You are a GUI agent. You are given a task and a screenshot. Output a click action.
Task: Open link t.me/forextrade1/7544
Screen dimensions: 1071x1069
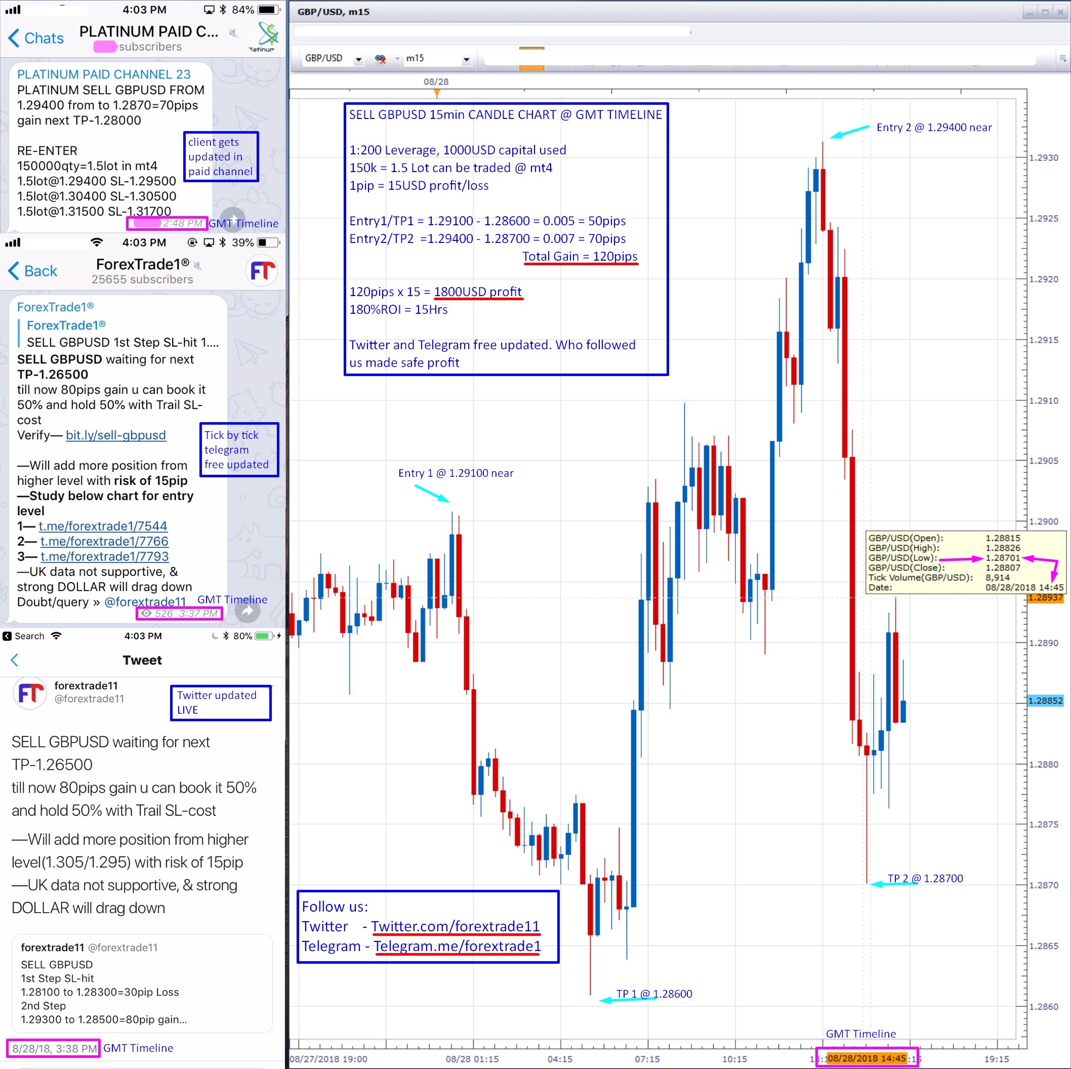click(103, 525)
